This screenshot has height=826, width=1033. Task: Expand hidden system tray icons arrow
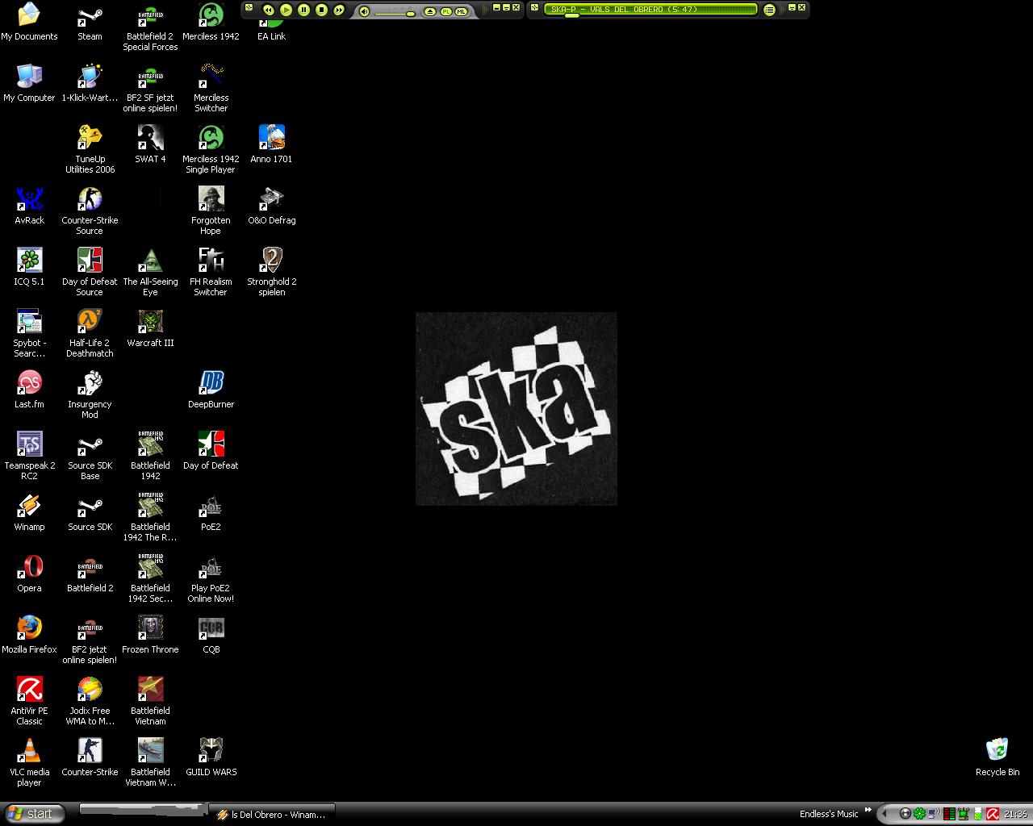pos(884,814)
